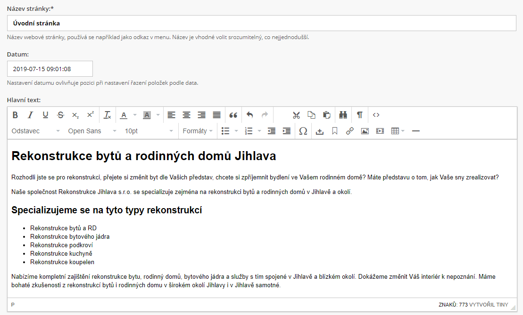Open the Open Sans font family dropdown
The width and height of the screenshot is (523, 315).
pos(92,131)
